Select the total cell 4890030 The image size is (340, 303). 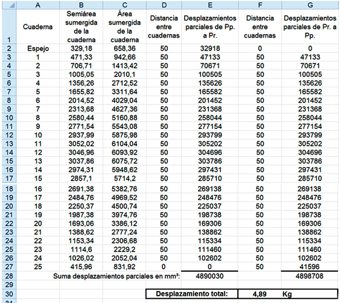coord(210,276)
